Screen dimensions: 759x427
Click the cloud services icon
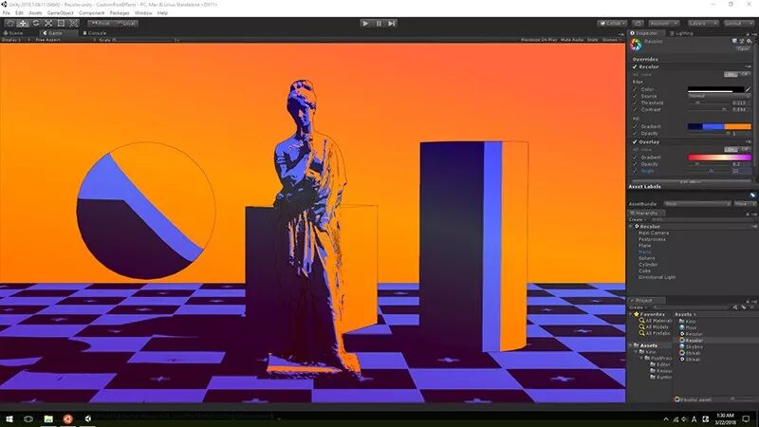click(x=638, y=23)
